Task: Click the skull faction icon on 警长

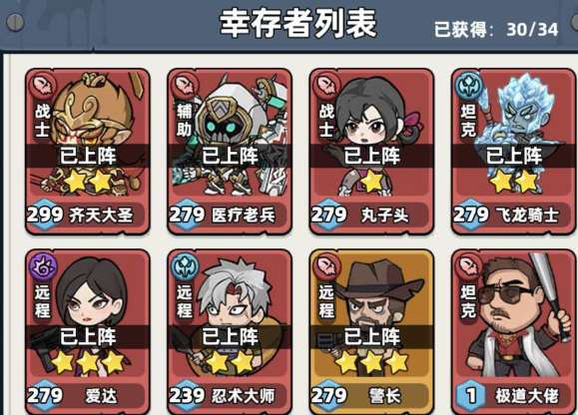Action: (x=327, y=266)
